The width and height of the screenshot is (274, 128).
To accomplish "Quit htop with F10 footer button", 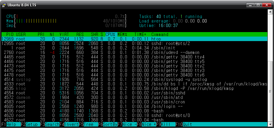I will coord(184,124).
